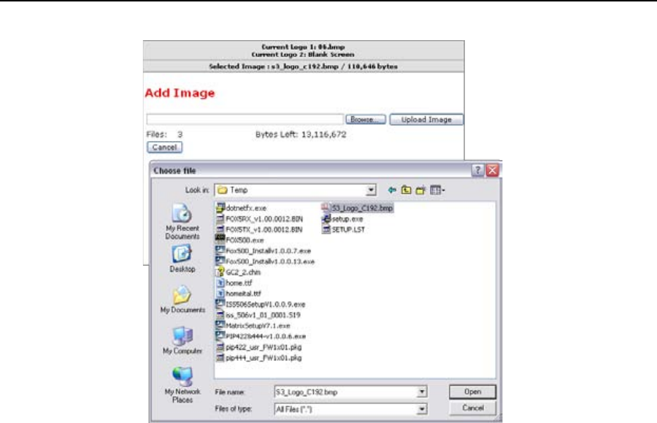
Task: Click the Add Image file path field
Action: tap(245, 120)
